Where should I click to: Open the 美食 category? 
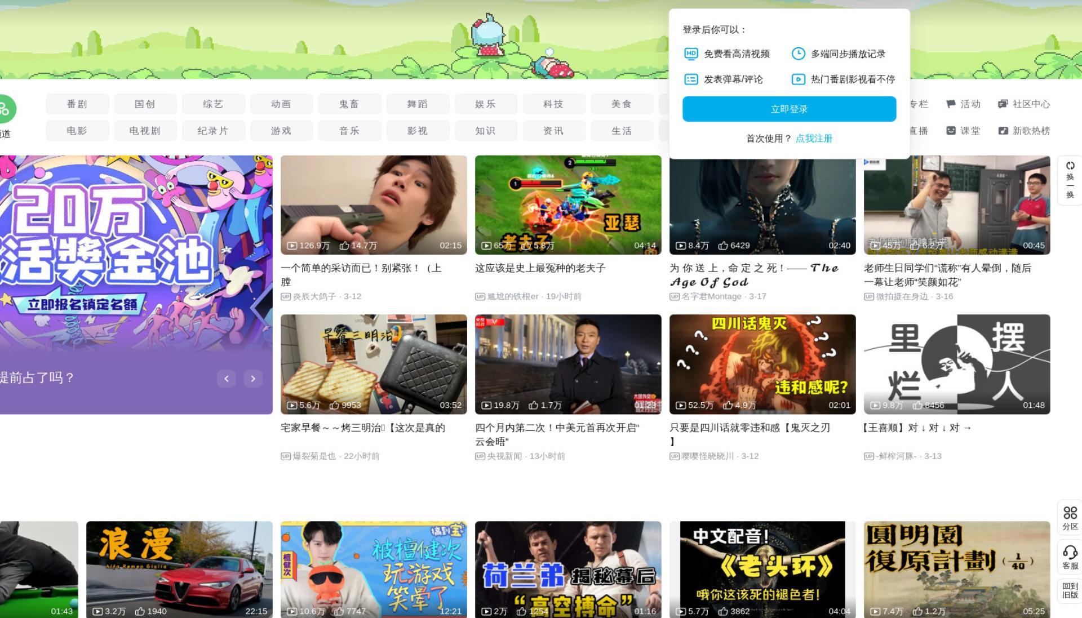coord(622,104)
